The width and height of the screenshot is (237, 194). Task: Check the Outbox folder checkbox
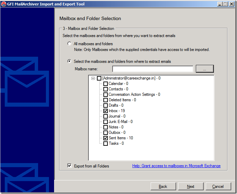[105, 133]
